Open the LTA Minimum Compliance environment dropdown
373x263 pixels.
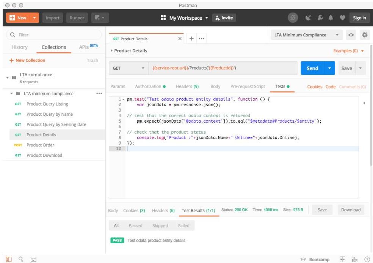(x=306, y=35)
